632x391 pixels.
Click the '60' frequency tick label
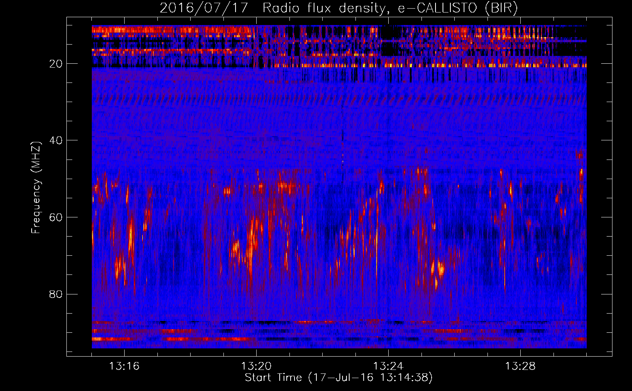click(56, 217)
